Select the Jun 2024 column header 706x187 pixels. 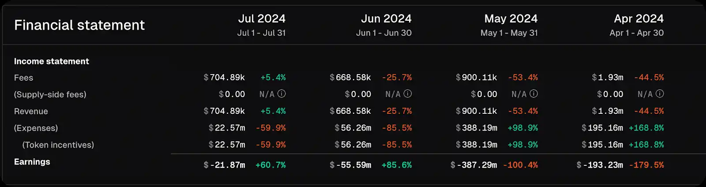tap(386, 19)
